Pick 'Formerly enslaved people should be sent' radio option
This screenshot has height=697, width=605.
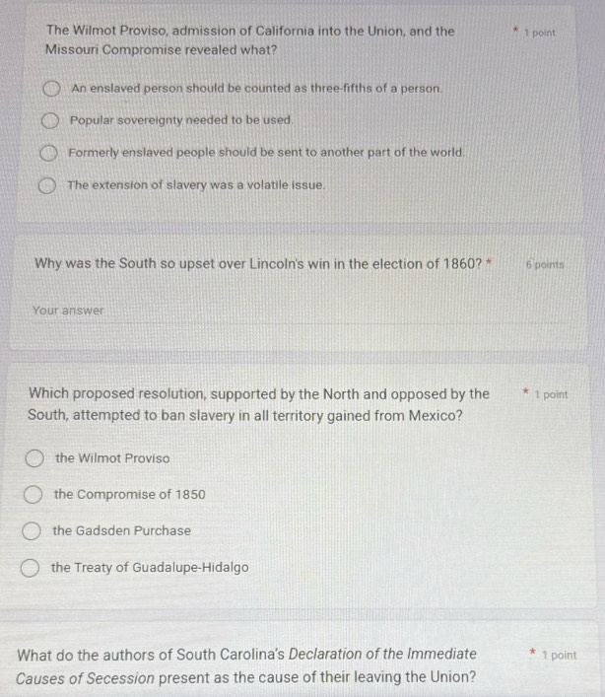[47, 153]
